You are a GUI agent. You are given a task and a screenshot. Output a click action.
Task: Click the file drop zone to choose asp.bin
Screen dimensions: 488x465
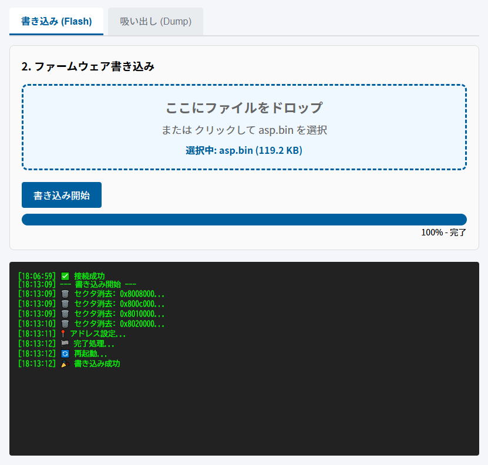coord(244,127)
